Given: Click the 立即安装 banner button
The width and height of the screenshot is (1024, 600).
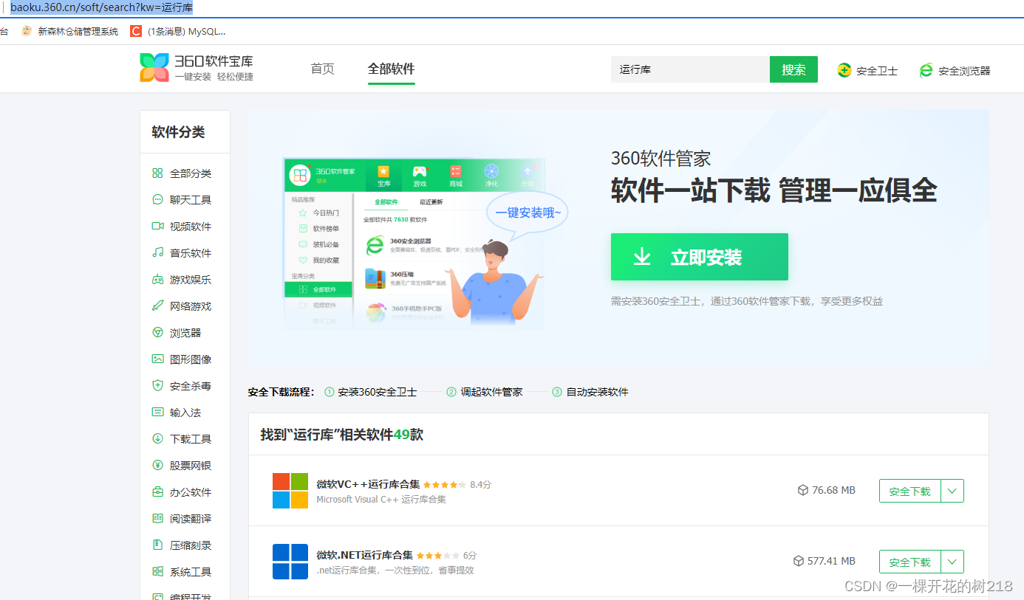Looking at the screenshot, I should (700, 257).
